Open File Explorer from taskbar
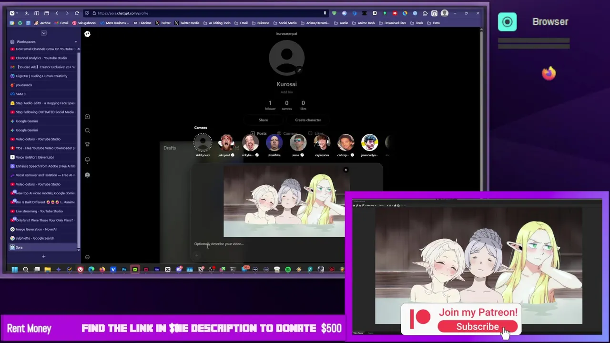This screenshot has width=610, height=343. pyautogui.click(x=48, y=270)
